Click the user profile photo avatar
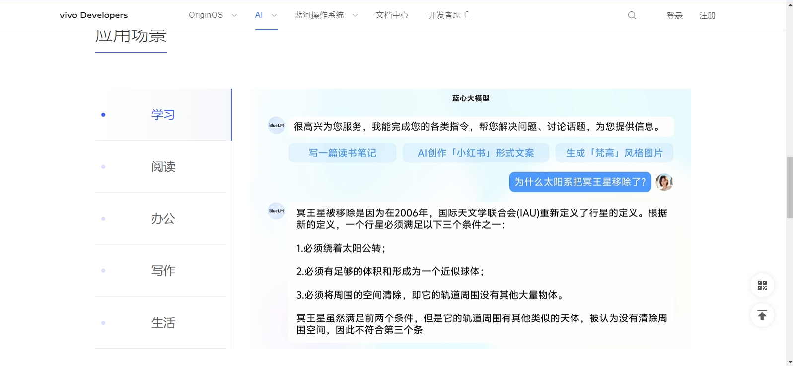The image size is (793, 366). pos(664,182)
